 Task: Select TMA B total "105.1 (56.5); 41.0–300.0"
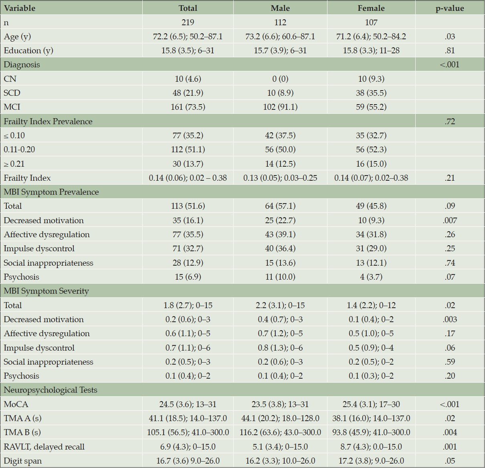pos(188,432)
